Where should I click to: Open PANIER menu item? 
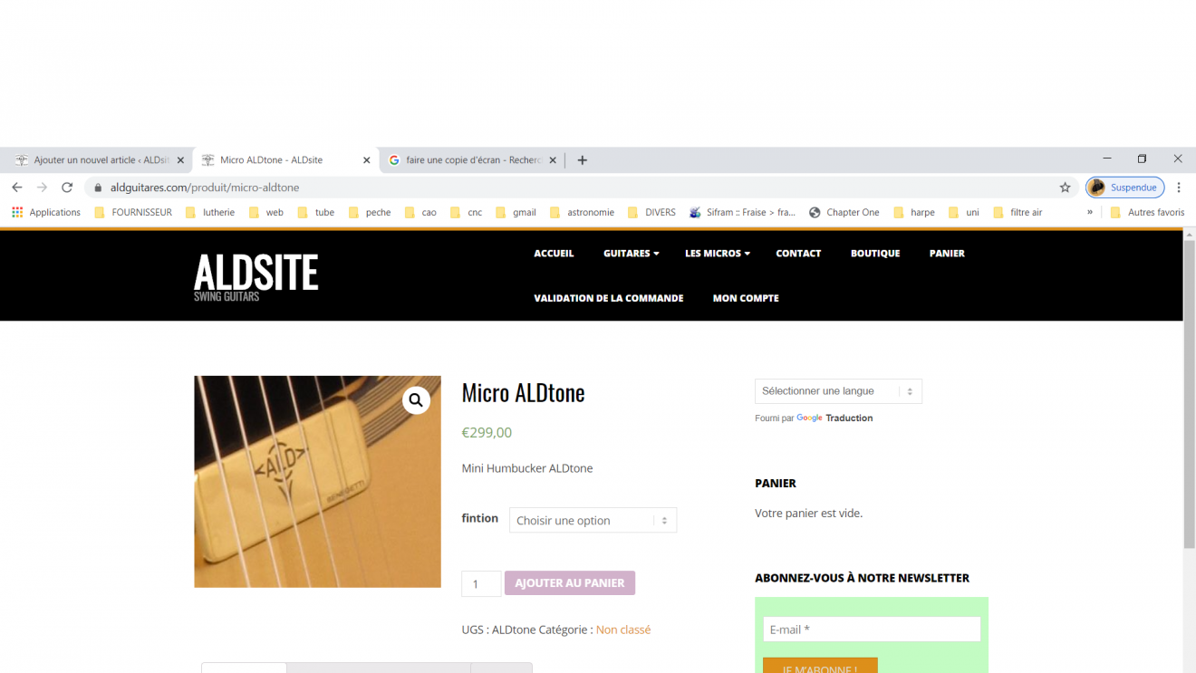[x=947, y=254]
